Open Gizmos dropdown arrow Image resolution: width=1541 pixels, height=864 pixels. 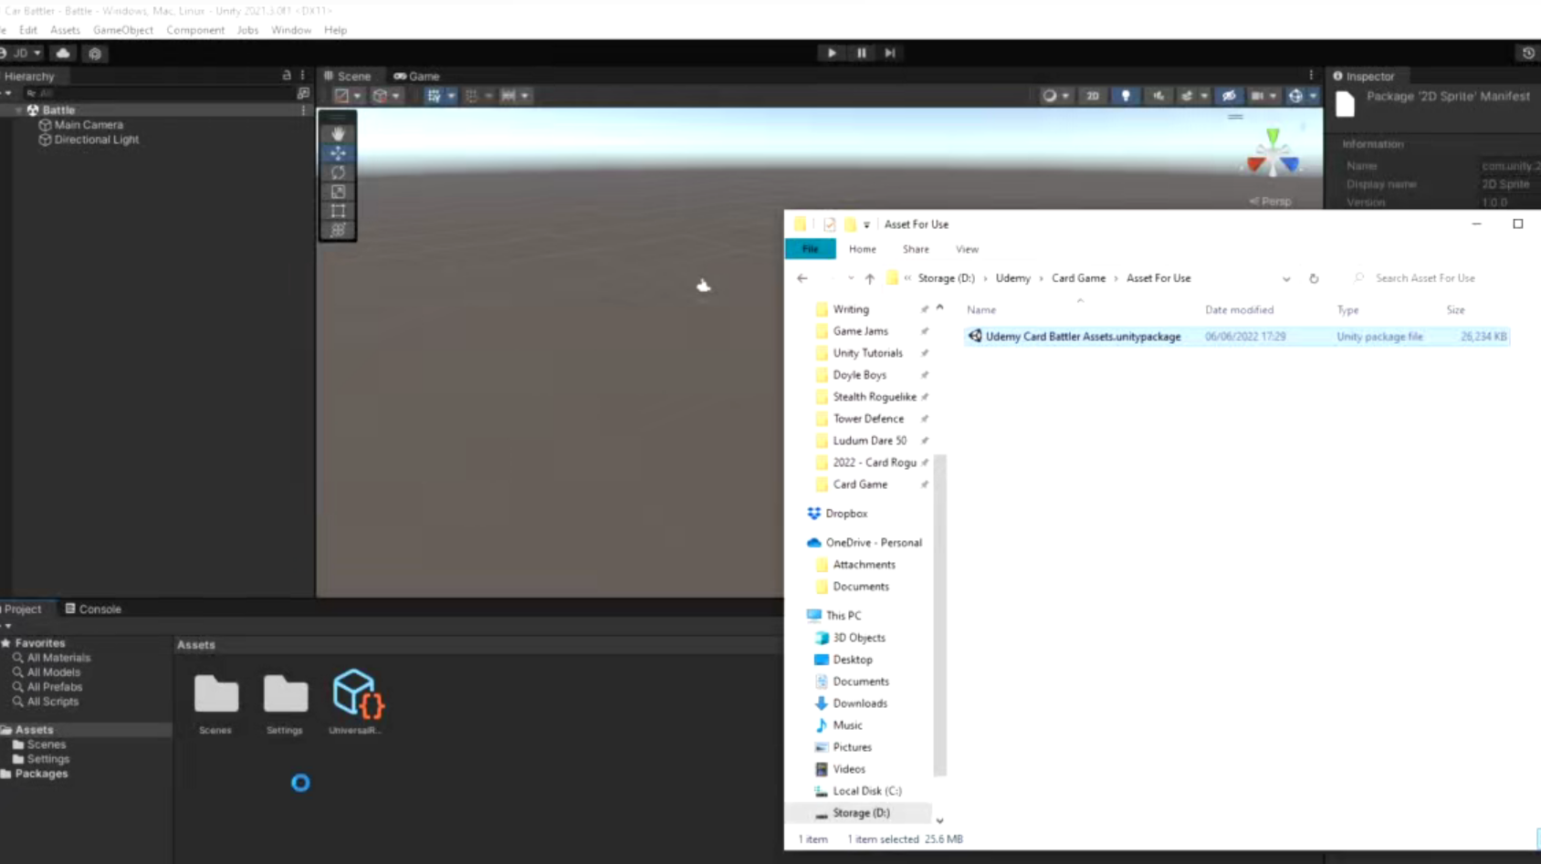coord(1313,96)
